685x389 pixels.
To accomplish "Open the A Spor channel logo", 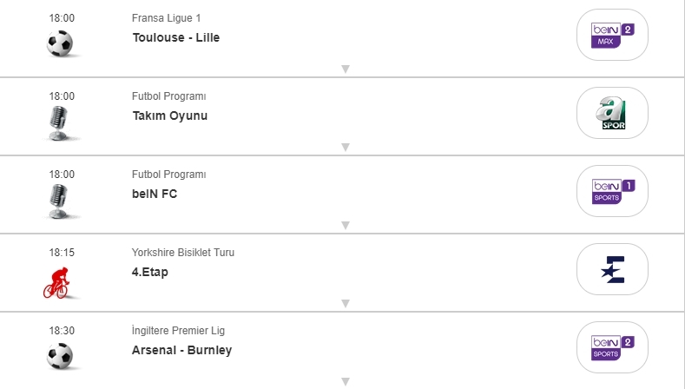I will tap(612, 113).
